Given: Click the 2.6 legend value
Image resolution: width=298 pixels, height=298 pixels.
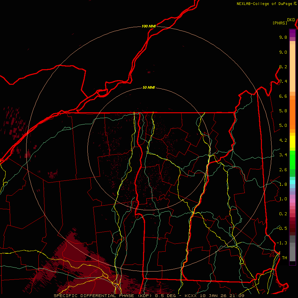Looking at the screenshot, I should pos(283,170).
